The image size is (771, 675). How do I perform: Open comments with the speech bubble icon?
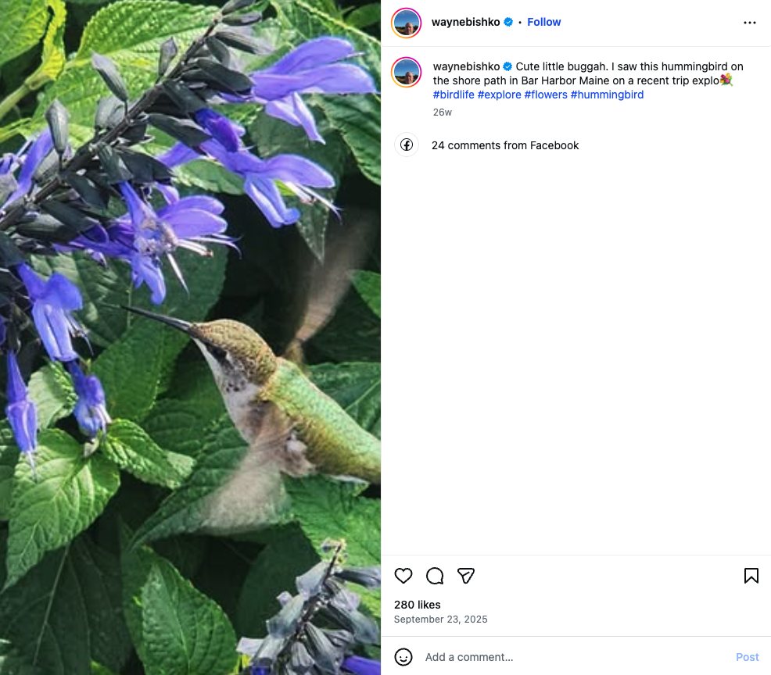pyautogui.click(x=435, y=577)
